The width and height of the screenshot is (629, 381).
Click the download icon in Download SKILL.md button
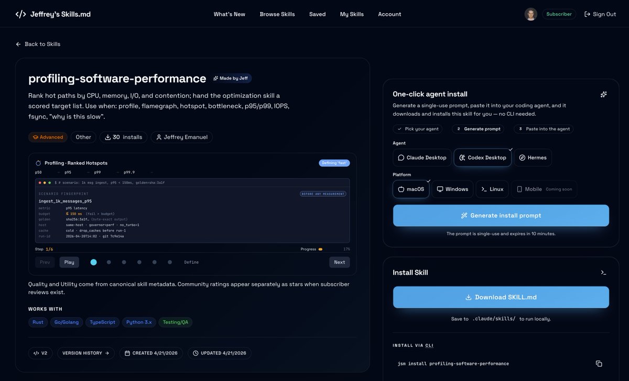coord(469,297)
